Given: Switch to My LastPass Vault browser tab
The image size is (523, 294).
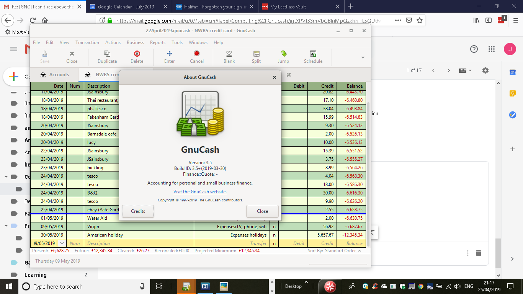Looking at the screenshot, I should (301, 7).
